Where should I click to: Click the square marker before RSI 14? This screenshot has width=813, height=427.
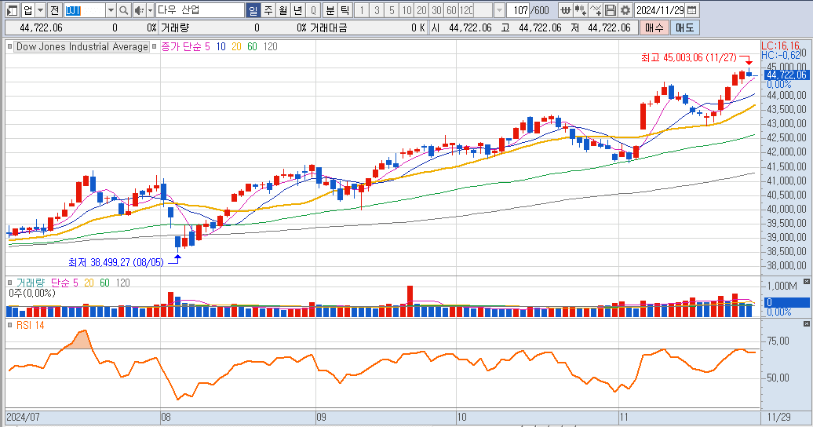coord(9,325)
